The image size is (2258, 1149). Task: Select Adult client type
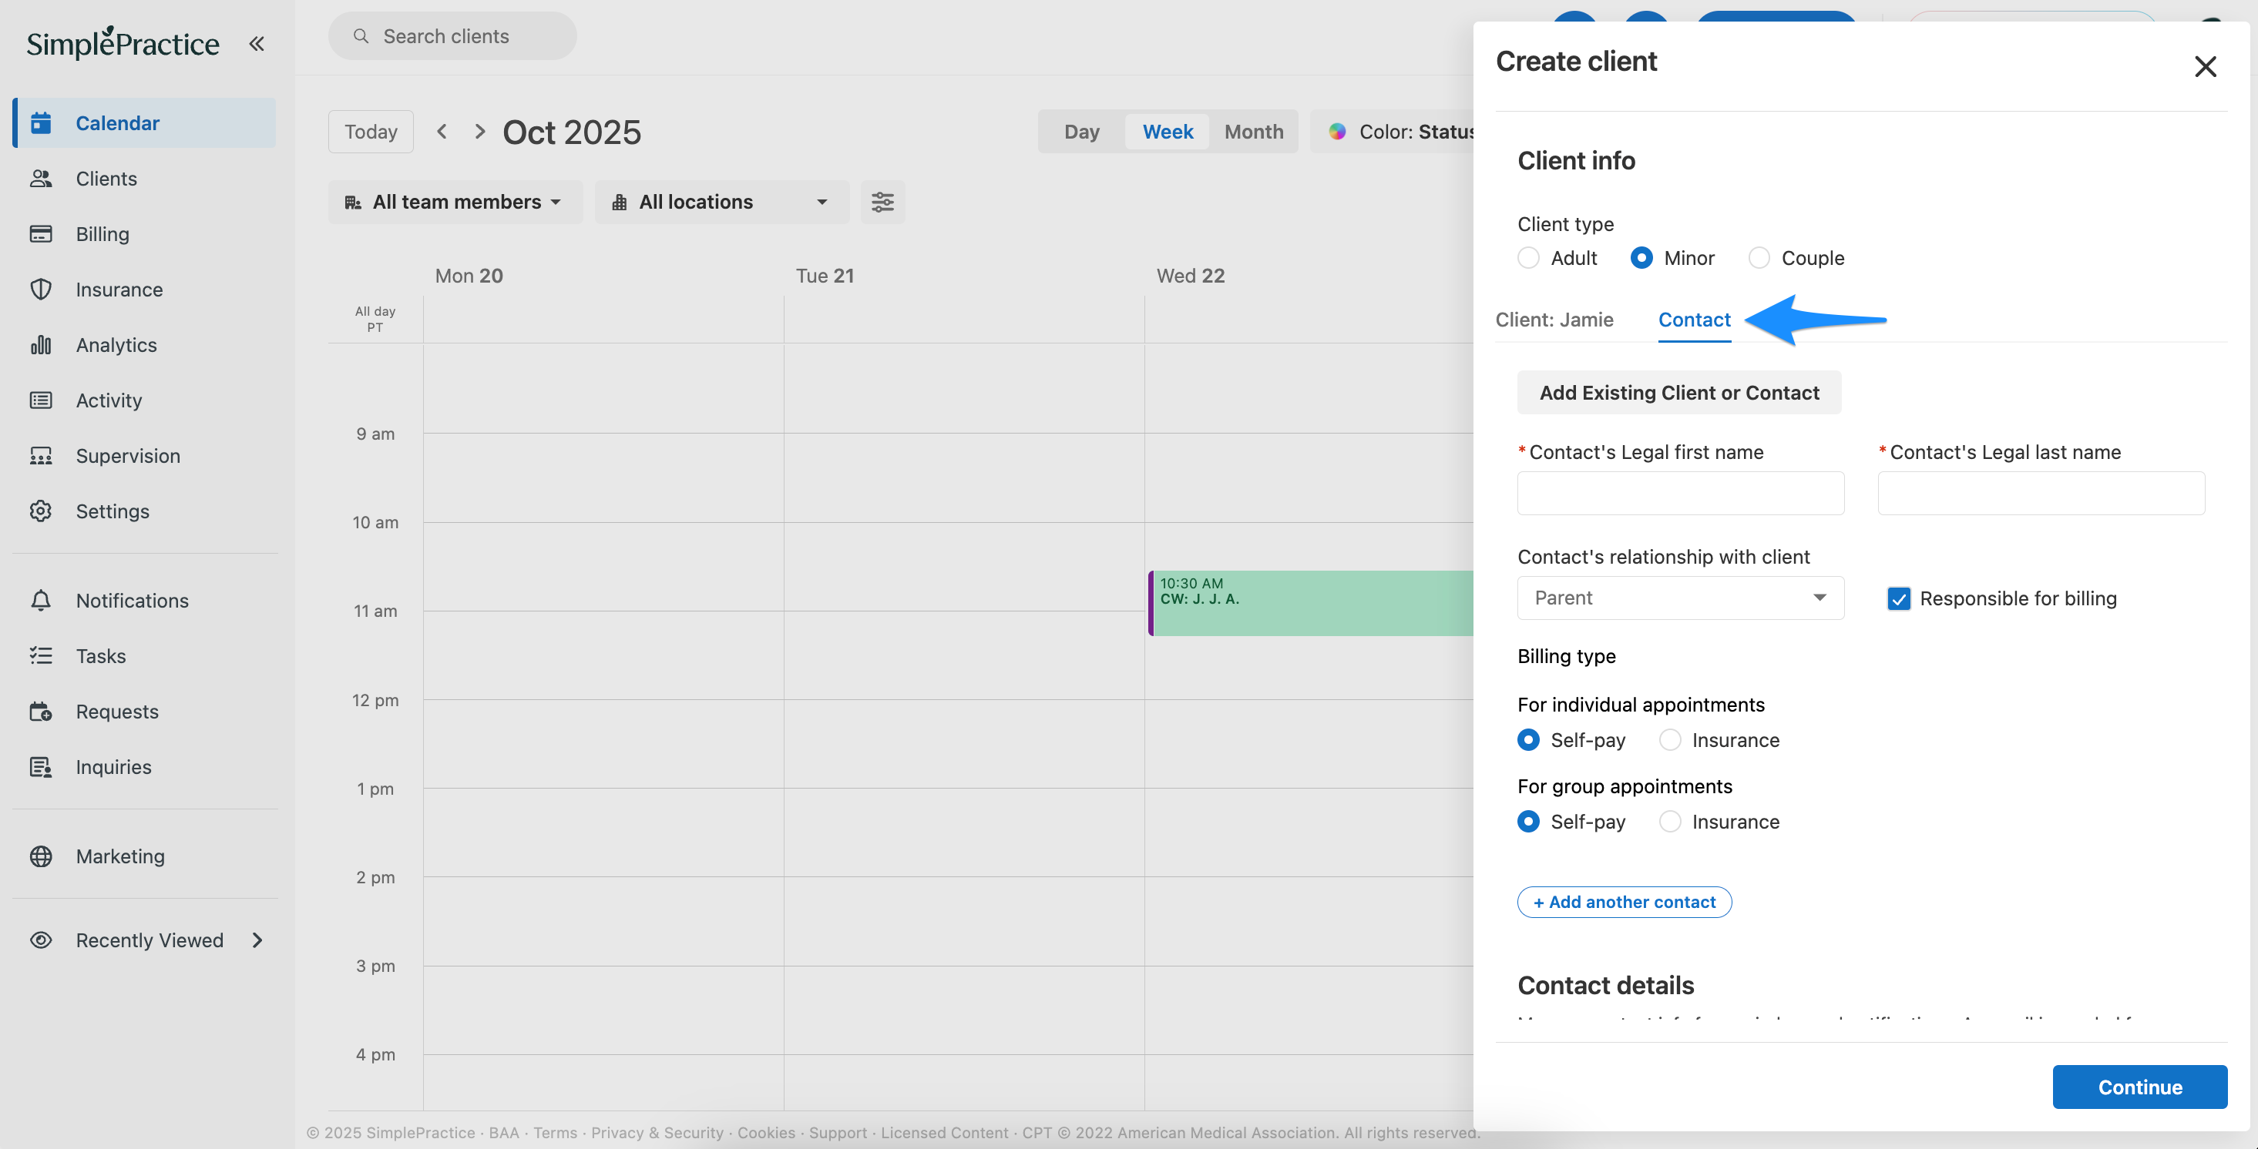click(x=1528, y=258)
